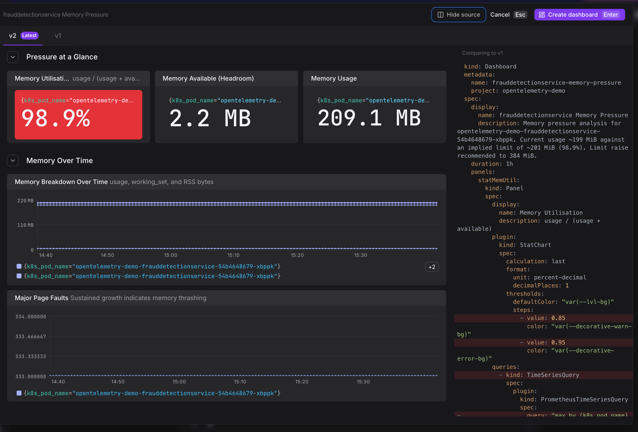Image resolution: width=638 pixels, height=432 pixels.
Task: Click the 'duration: 1h' source line
Action: tap(492, 164)
